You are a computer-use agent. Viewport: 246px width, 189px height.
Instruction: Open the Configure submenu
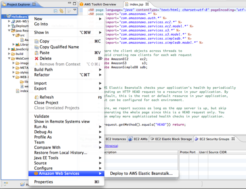(x=66, y=168)
